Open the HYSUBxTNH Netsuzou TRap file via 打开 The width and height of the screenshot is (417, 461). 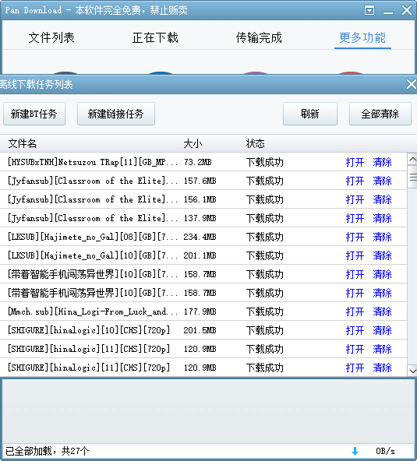355,162
